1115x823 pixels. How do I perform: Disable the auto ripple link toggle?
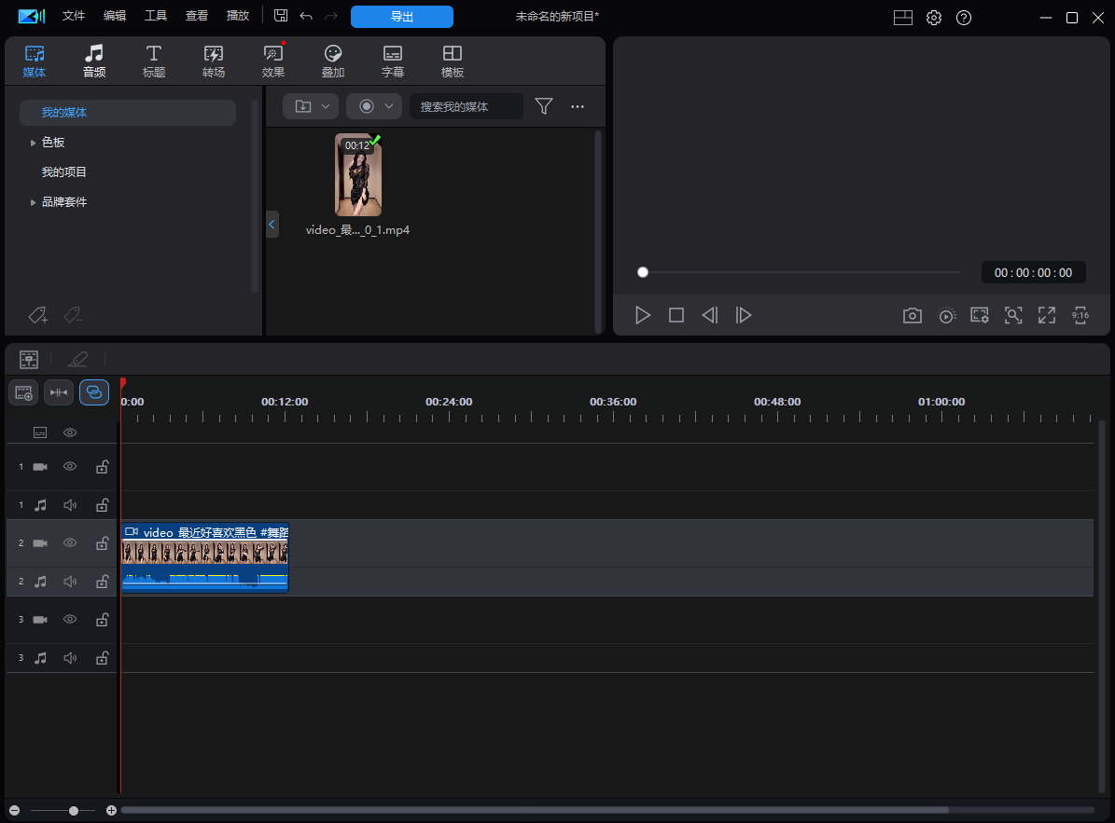click(x=93, y=392)
